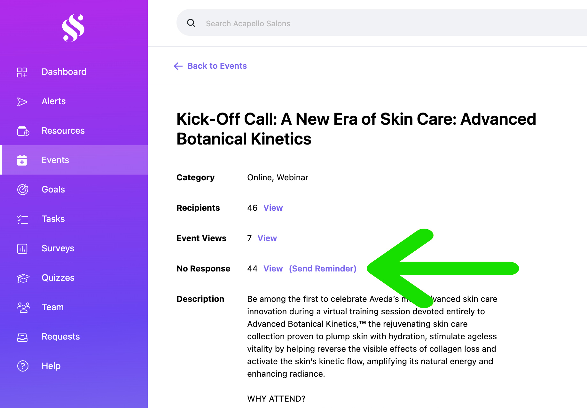Open the Help page
This screenshot has height=408, width=587.
74,366
